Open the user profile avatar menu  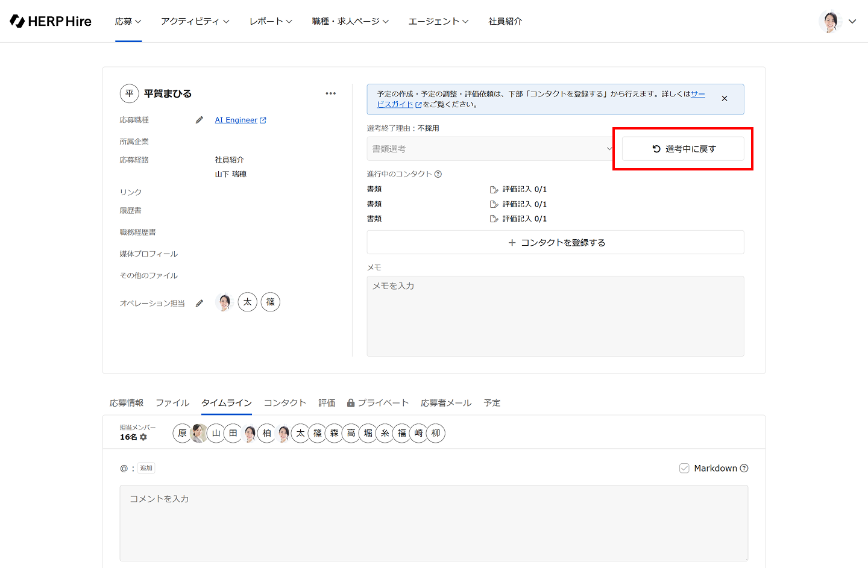tap(837, 21)
